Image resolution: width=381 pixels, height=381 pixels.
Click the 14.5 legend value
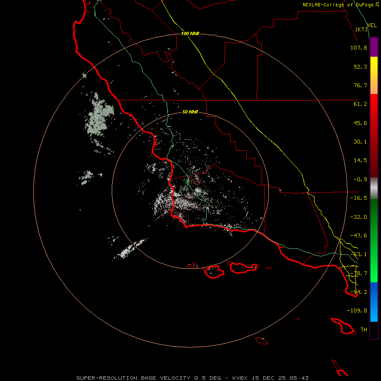click(360, 160)
